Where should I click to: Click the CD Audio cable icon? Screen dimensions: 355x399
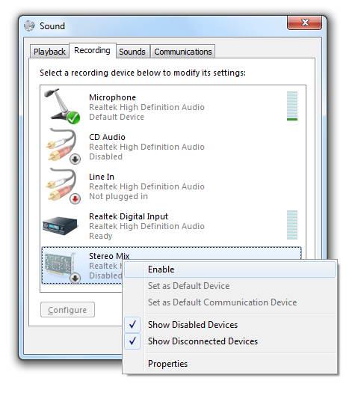[x=63, y=146]
